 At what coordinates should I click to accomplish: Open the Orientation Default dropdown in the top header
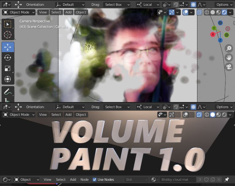[70, 5]
